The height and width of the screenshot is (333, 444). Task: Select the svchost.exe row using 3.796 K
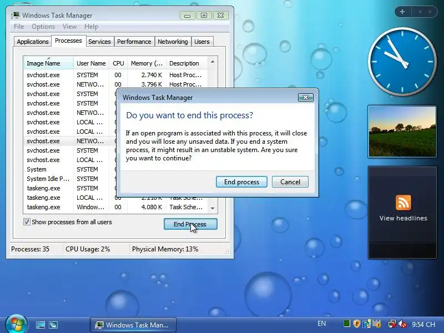pyautogui.click(x=115, y=84)
